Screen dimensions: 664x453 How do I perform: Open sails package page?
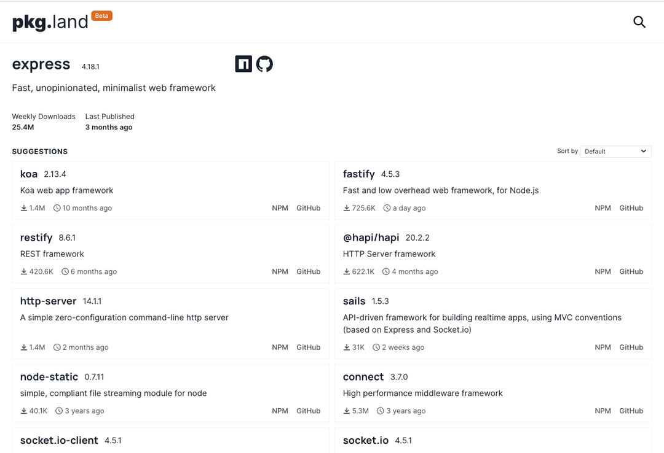(354, 301)
